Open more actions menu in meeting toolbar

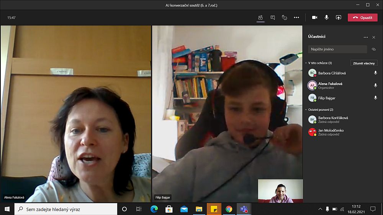(x=296, y=18)
